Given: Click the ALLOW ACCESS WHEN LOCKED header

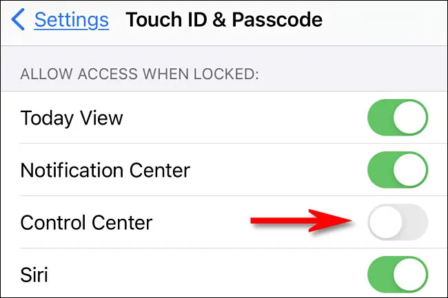Looking at the screenshot, I should point(139,74).
